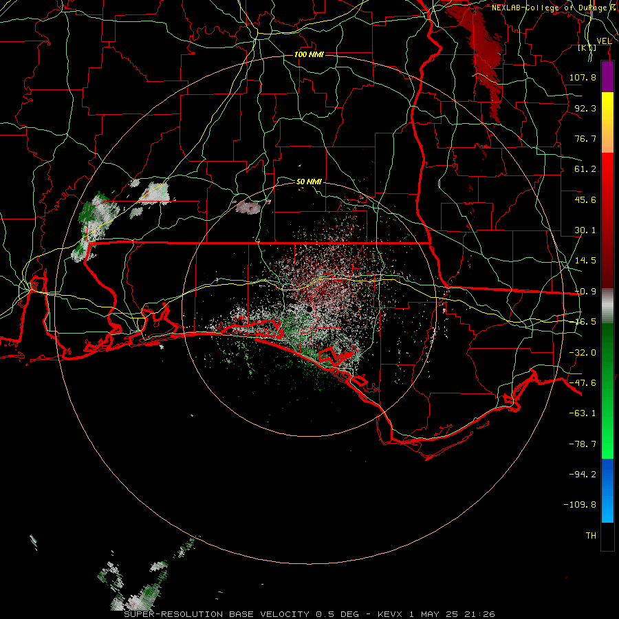Select the -78.7 value on the velocity scale
619x619 pixels.
pos(583,444)
